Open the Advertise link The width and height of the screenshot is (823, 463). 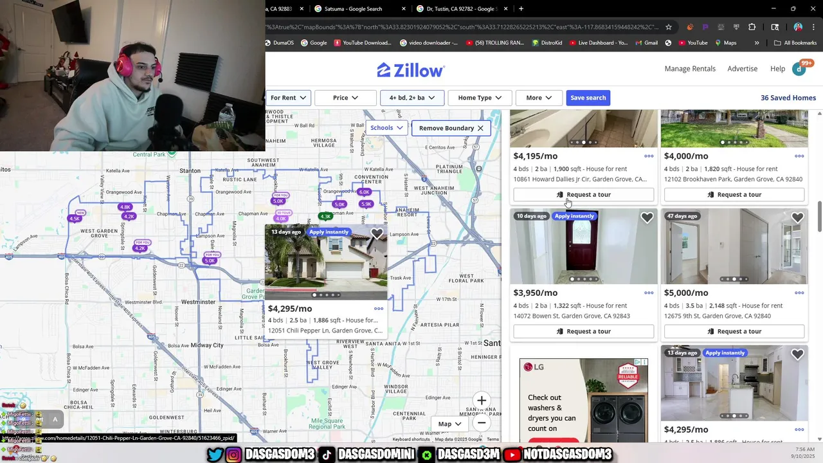point(742,69)
